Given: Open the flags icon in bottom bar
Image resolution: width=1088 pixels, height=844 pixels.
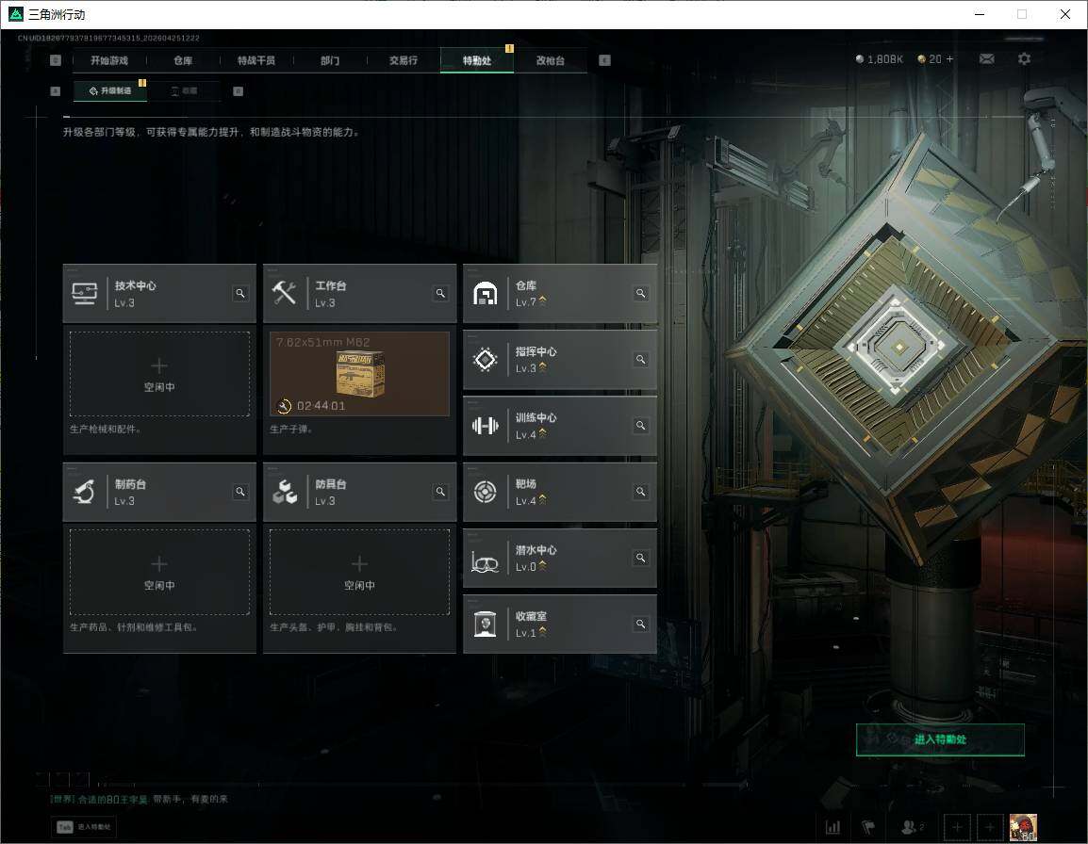Looking at the screenshot, I should pos(868,827).
